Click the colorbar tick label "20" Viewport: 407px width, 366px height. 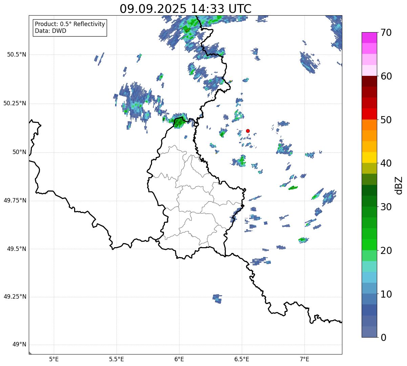click(x=386, y=251)
